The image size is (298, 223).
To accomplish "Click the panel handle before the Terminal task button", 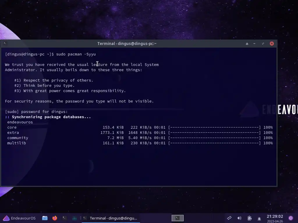I will click(x=80, y=218).
